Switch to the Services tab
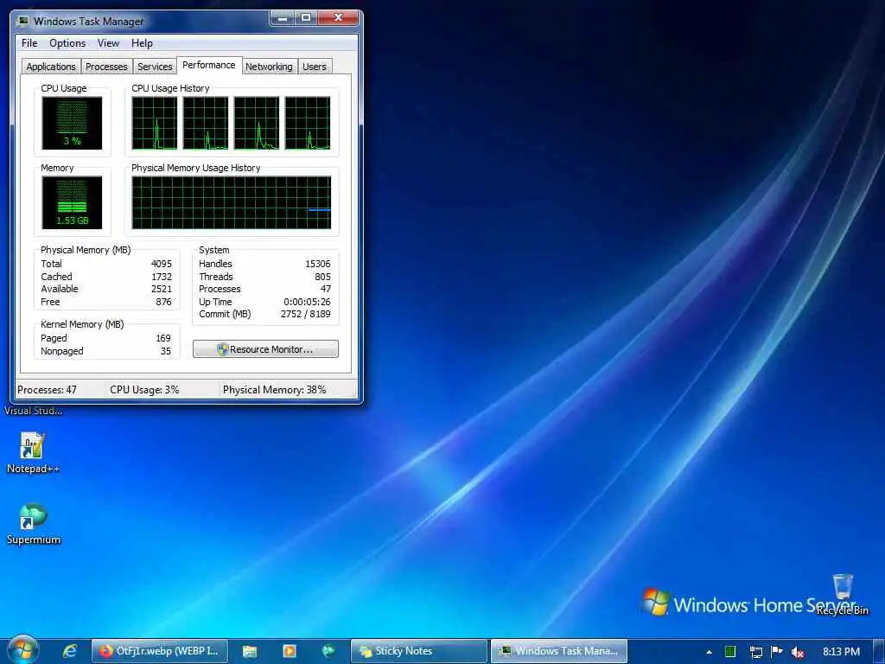This screenshot has height=664, width=885. [155, 67]
